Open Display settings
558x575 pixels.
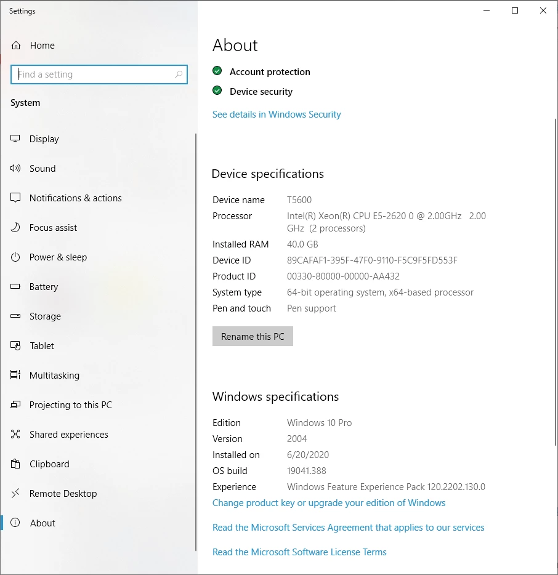point(44,139)
